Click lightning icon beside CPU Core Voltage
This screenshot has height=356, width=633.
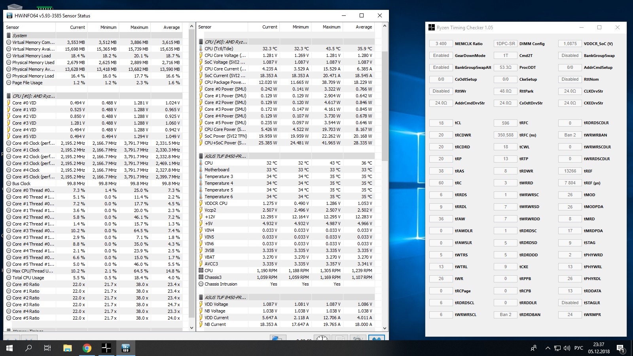(201, 55)
